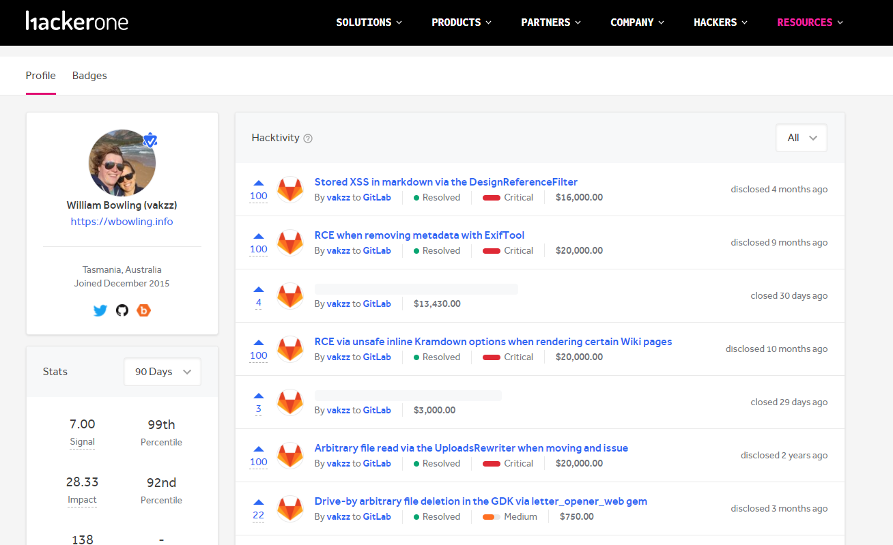
Task: Expand the Solutions nav menu
Action: pyautogui.click(x=369, y=23)
